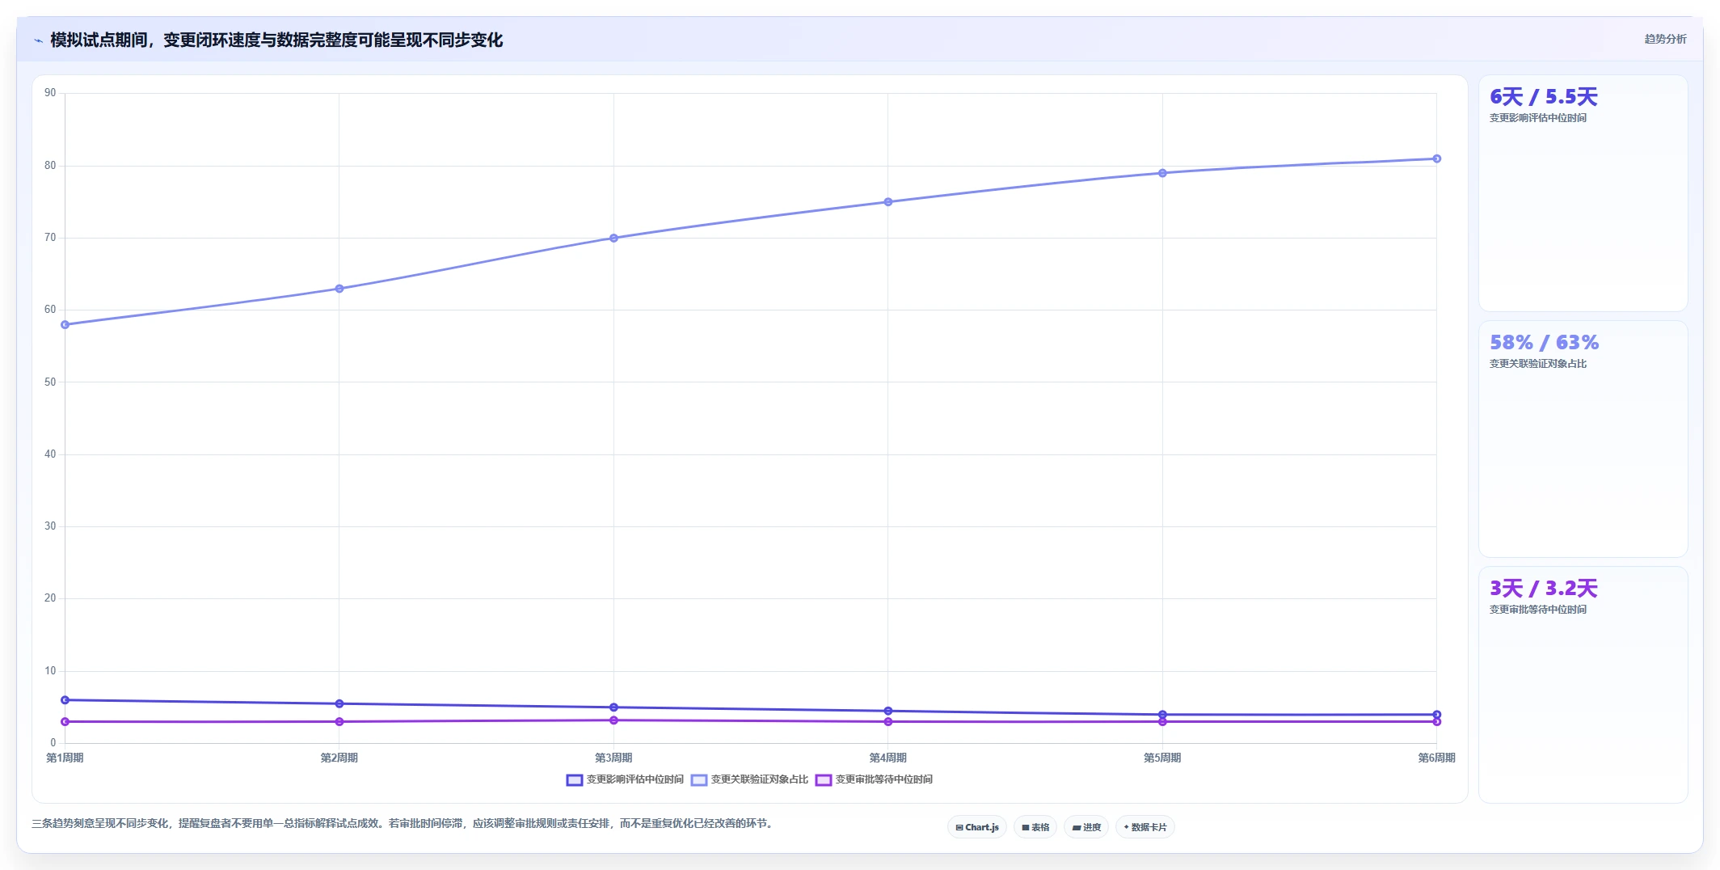Click the y-axis tick label 90
The height and width of the screenshot is (870, 1720).
tap(50, 93)
